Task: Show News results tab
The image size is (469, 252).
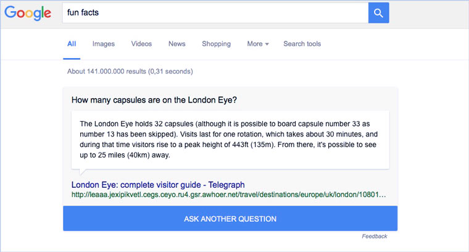Action: coord(176,44)
